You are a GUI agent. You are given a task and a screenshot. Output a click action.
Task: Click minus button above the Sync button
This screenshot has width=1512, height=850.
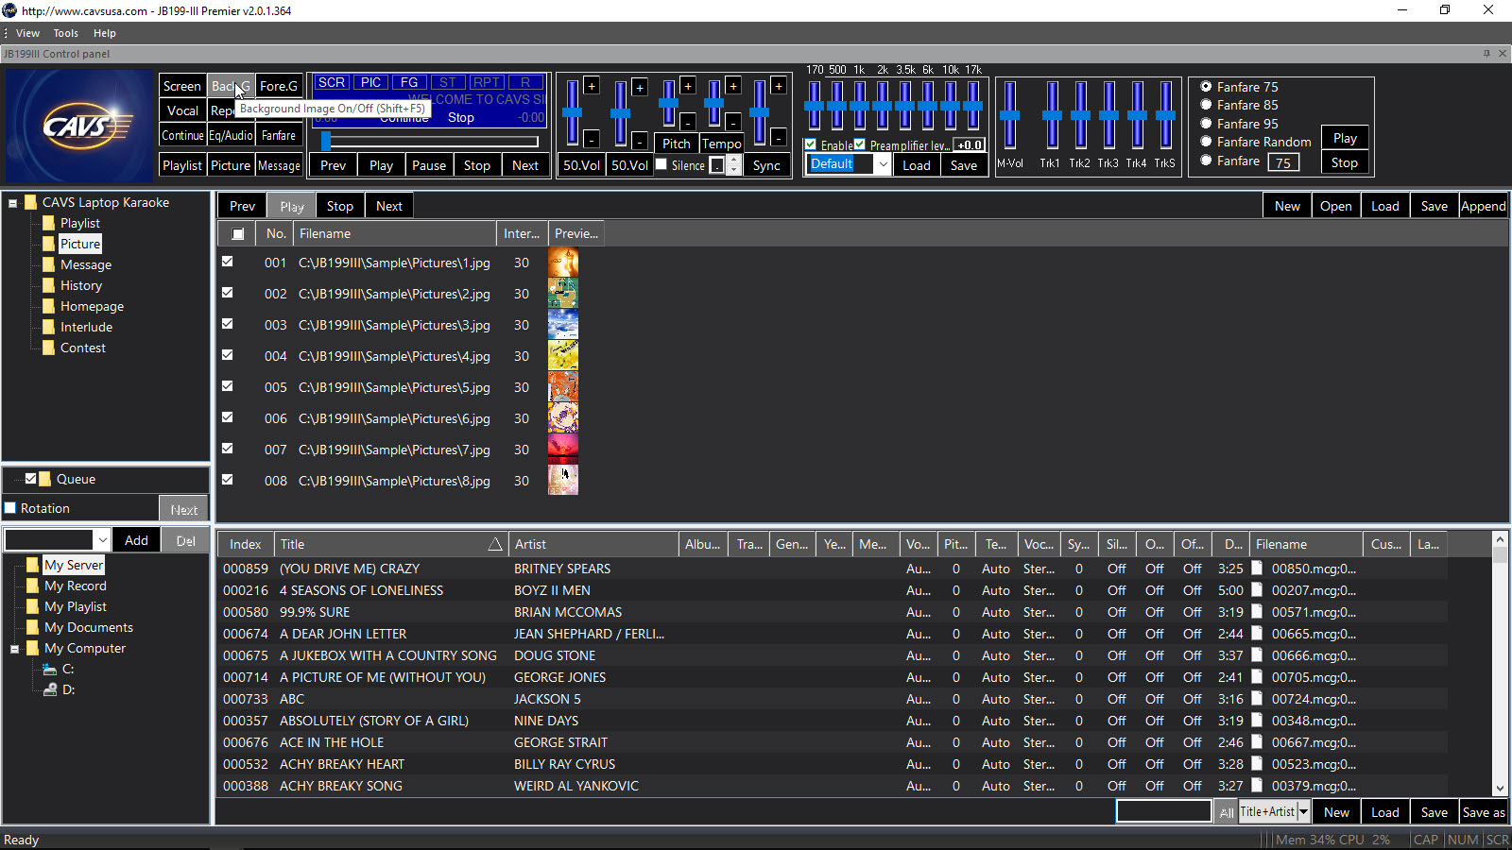pos(779,138)
